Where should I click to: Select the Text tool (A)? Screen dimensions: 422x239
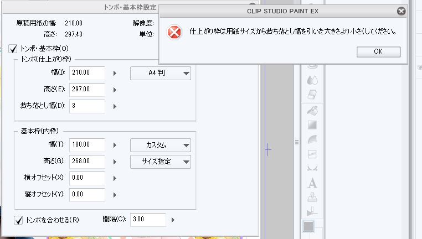pyautogui.click(x=312, y=183)
